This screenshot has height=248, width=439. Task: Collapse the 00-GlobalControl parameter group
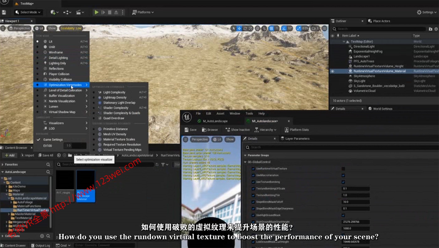pos(246,162)
